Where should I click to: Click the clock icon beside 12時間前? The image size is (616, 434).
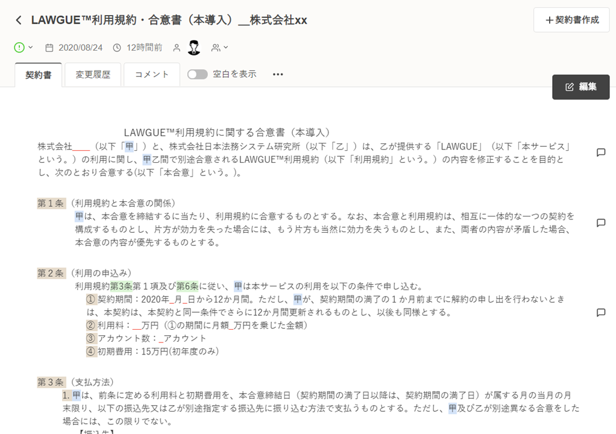[x=117, y=47]
